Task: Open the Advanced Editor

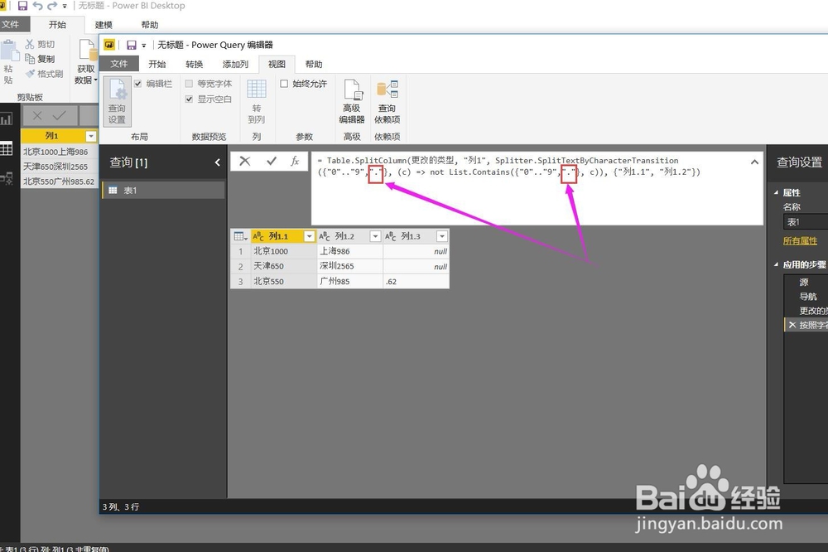Action: tap(352, 101)
